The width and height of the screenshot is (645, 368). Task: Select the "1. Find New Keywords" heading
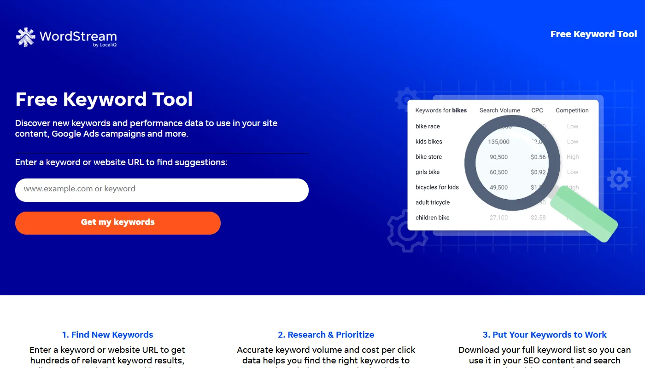(x=107, y=335)
